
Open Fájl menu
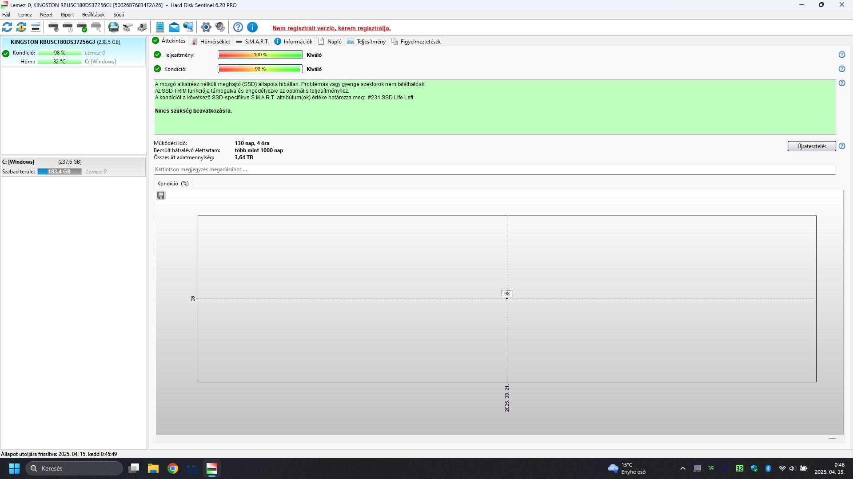[x=6, y=15]
